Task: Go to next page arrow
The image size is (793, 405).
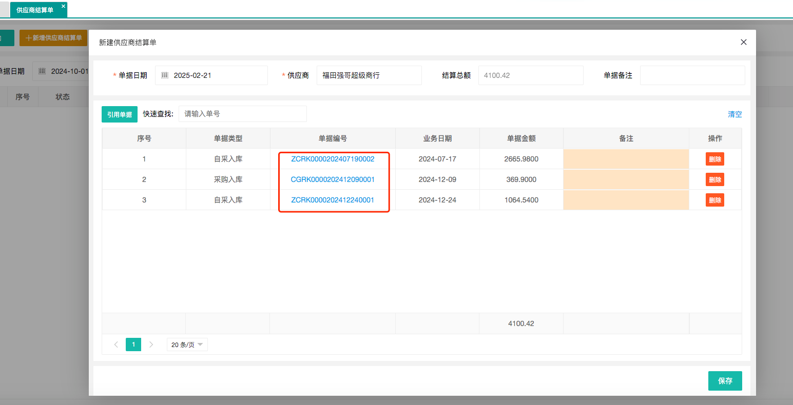Action: pyautogui.click(x=151, y=345)
